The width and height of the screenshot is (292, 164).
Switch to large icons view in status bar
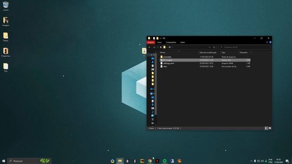[270, 128]
